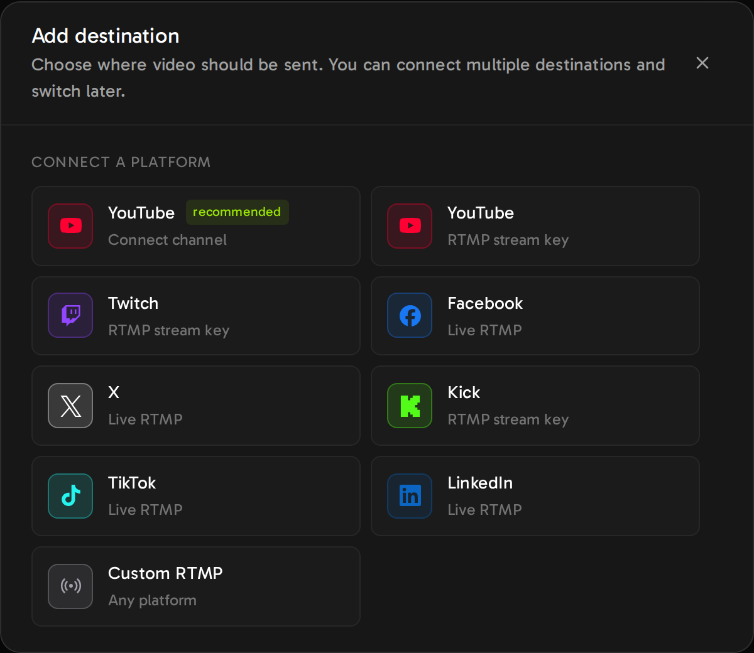Select the TikTok logo icon
Screen dimensions: 754x653
(70, 496)
